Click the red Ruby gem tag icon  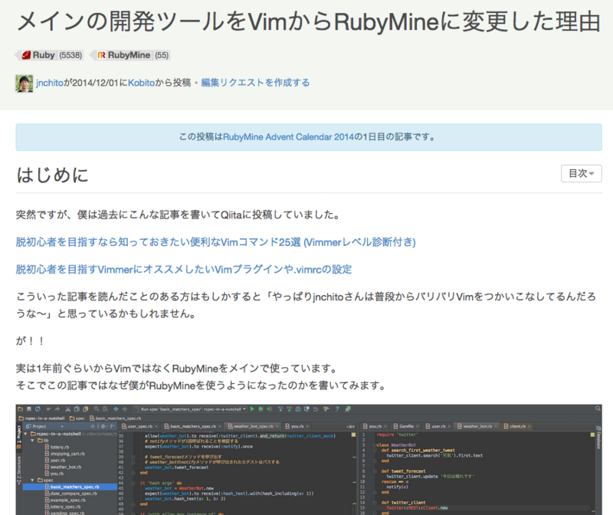(26, 55)
